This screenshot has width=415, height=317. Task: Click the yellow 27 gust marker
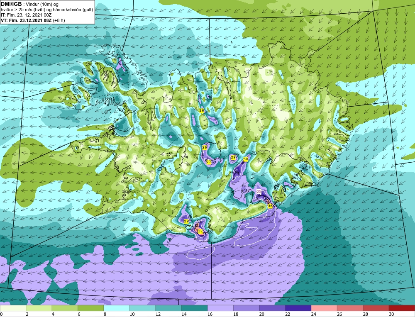209,162
